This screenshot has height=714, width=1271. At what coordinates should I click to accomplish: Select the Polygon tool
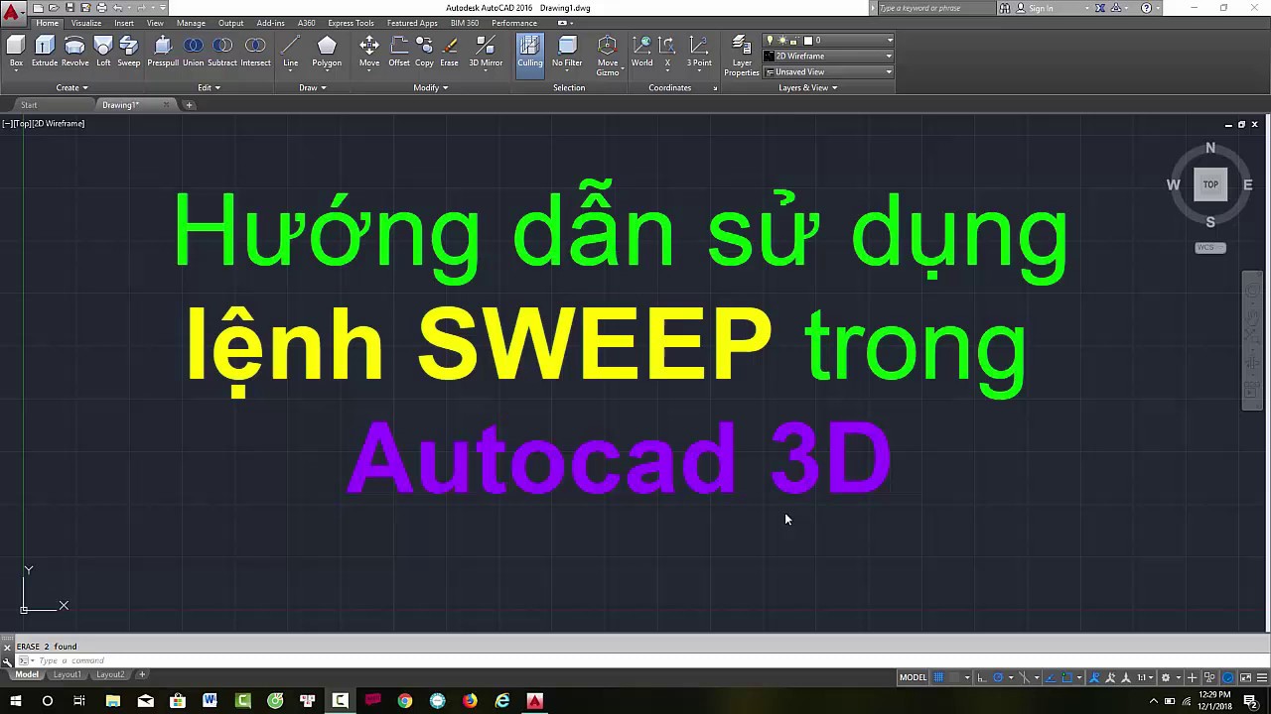tap(327, 52)
